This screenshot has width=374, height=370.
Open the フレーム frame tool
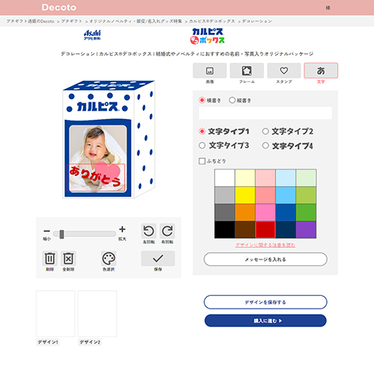click(247, 70)
